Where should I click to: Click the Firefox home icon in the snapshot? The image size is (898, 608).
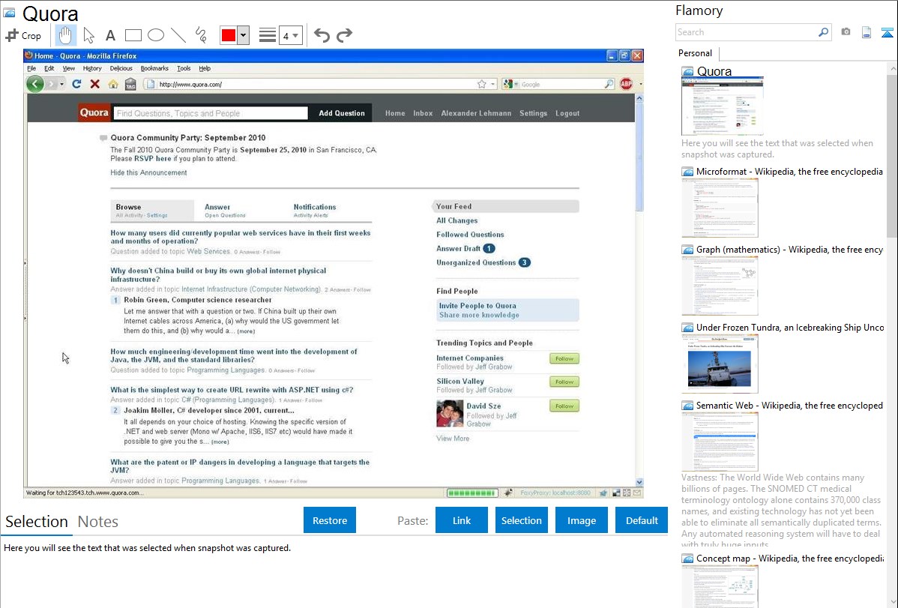point(113,84)
